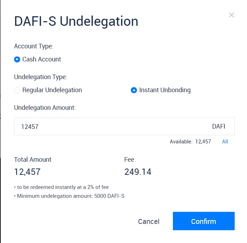Click the Account Type label
This screenshot has width=247, height=243.
click(x=34, y=46)
